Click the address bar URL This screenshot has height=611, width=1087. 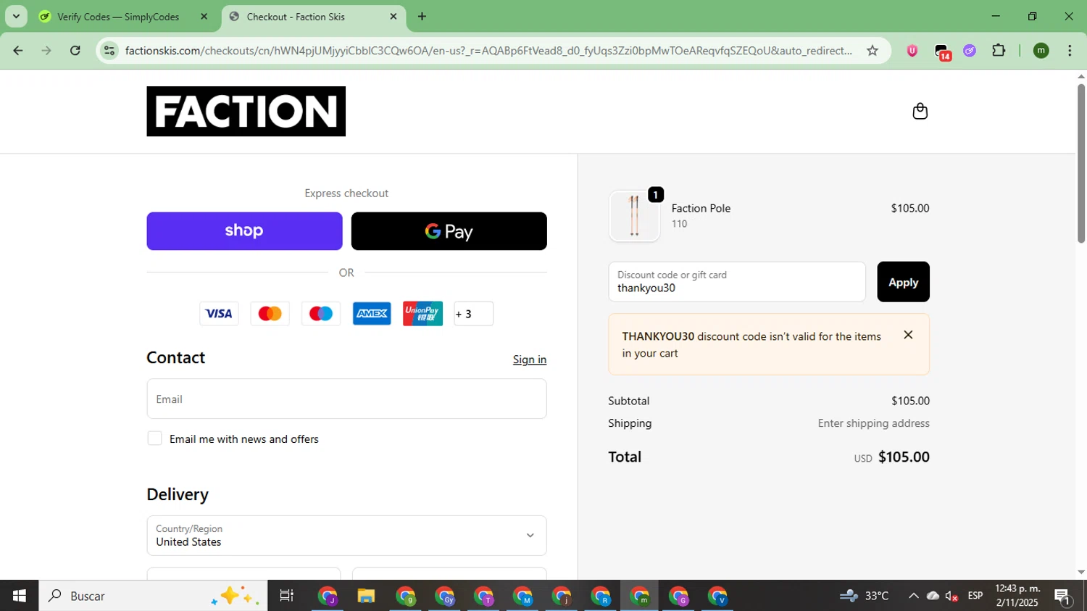point(488,51)
